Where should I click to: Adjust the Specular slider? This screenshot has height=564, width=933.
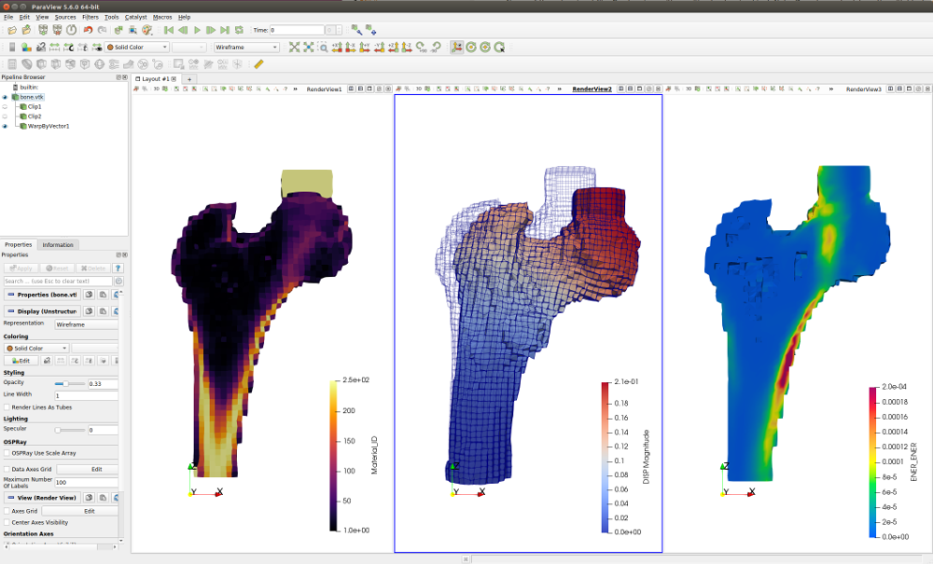pyautogui.click(x=69, y=431)
